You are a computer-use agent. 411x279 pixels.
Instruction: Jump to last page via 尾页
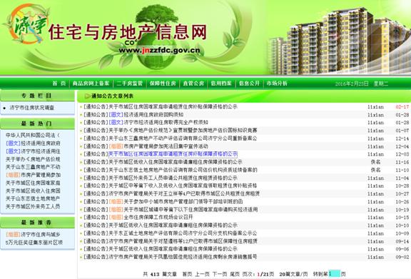pyautogui.click(x=235, y=274)
